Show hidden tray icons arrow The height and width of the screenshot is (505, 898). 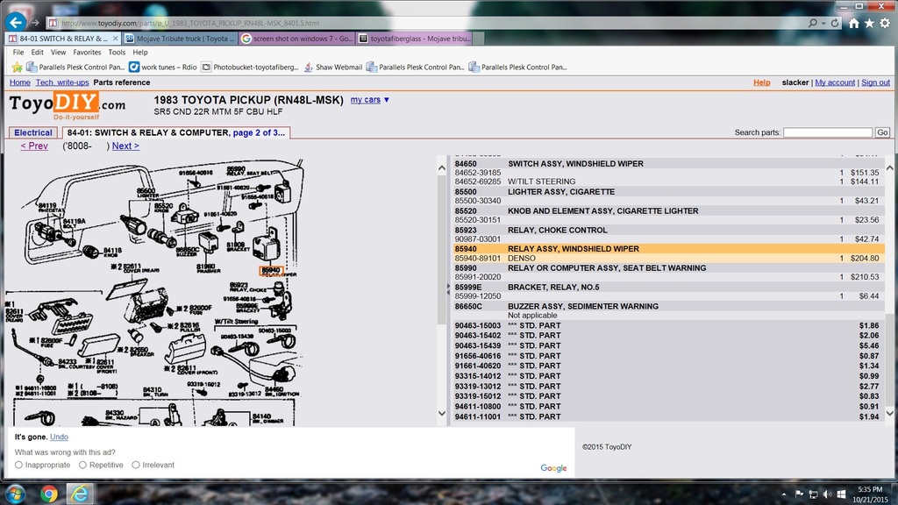click(784, 494)
